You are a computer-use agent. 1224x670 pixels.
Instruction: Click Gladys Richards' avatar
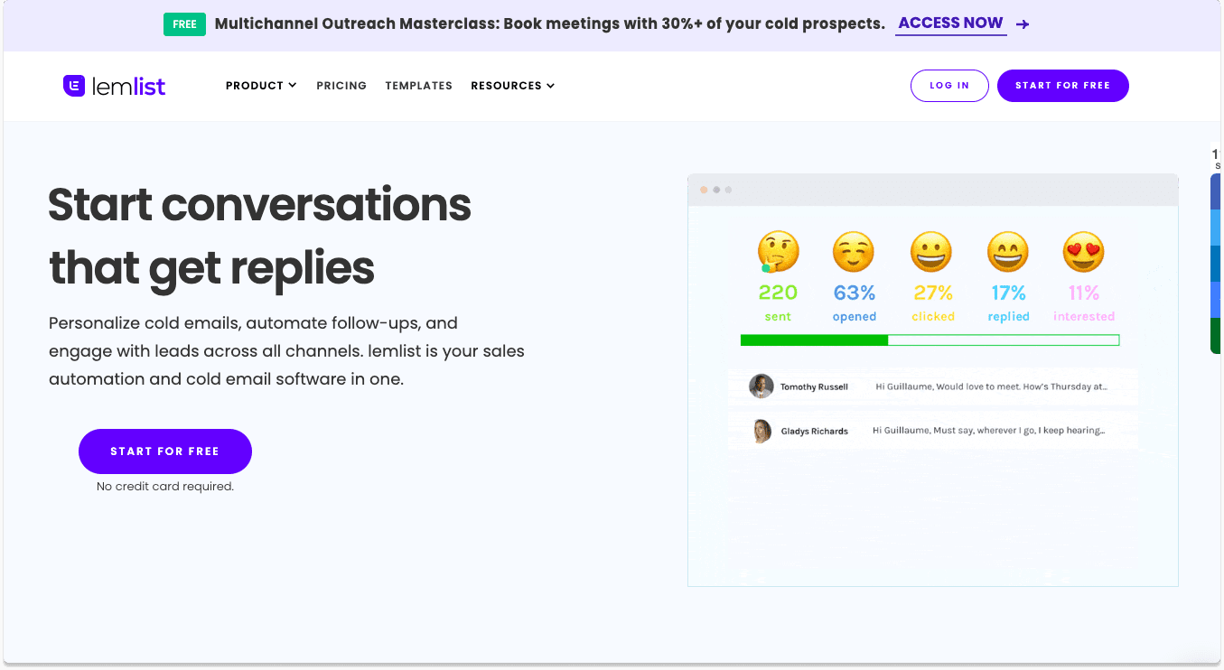(762, 431)
